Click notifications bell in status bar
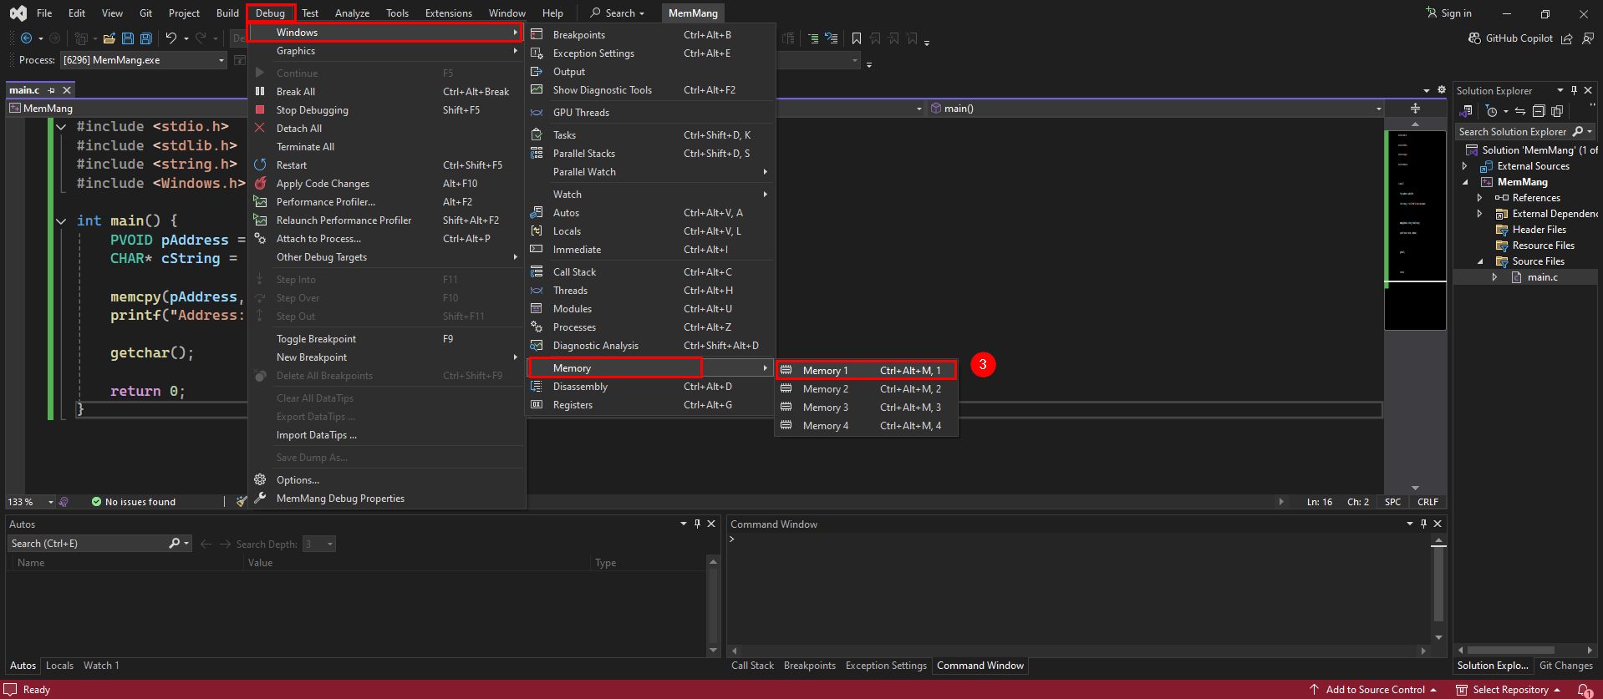The image size is (1603, 699). click(1583, 690)
